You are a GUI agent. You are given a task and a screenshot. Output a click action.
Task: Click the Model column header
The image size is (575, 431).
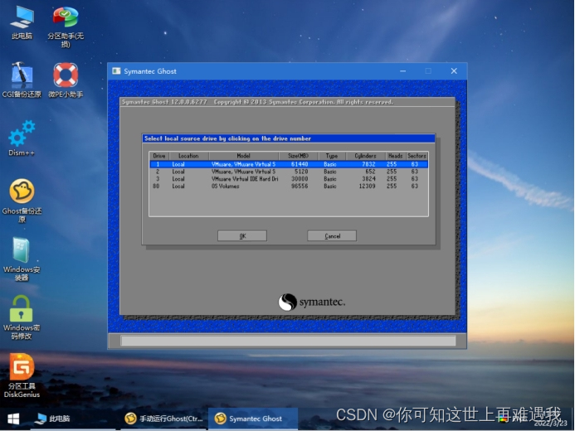click(x=243, y=156)
